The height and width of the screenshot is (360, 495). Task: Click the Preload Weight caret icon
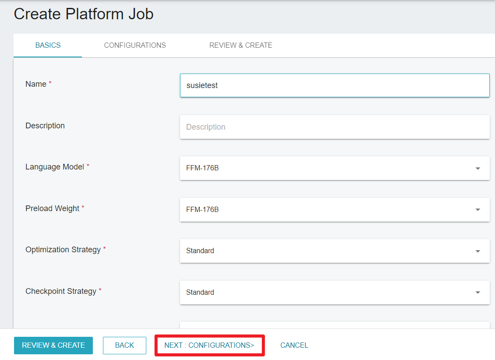click(478, 210)
